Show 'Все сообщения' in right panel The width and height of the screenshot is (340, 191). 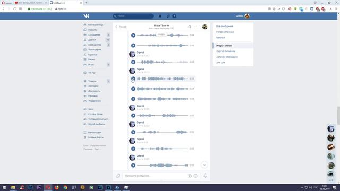(x=225, y=27)
